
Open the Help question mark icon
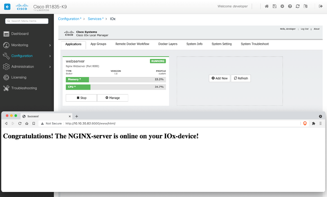(x=290, y=6)
